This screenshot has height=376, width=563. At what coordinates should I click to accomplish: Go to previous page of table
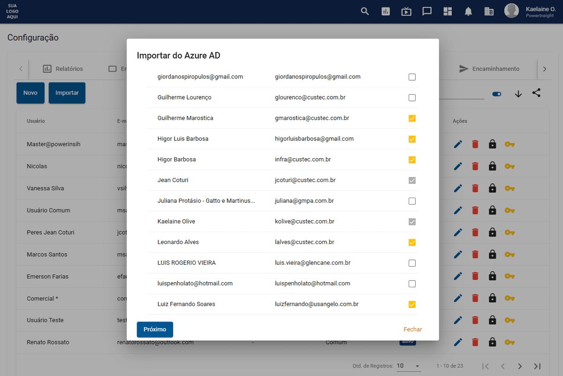click(502, 366)
